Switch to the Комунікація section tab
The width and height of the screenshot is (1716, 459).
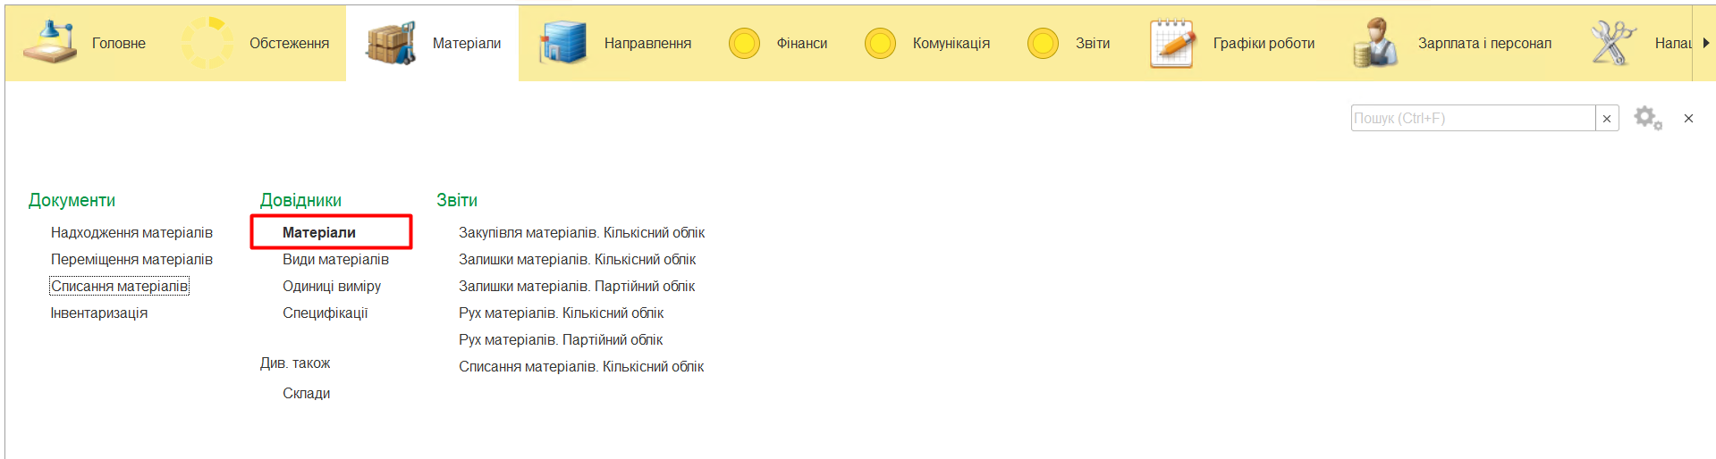pos(951,43)
